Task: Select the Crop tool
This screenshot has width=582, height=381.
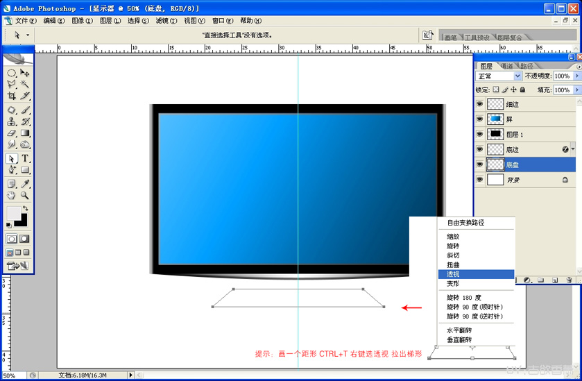Action: (12, 96)
